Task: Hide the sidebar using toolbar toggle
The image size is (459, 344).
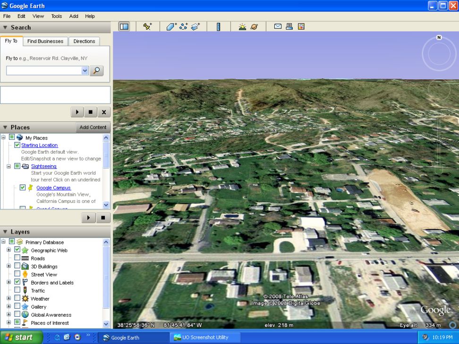Action: tap(124, 26)
